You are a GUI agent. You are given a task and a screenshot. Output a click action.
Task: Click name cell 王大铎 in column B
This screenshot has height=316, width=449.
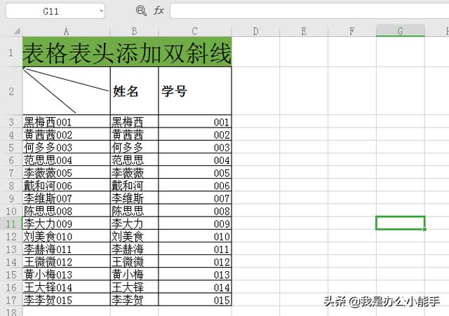tap(134, 287)
